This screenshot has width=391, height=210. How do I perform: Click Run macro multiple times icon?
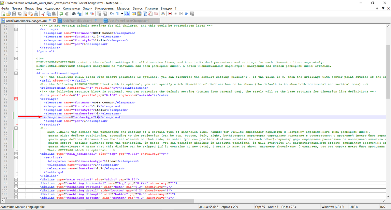[186, 14]
